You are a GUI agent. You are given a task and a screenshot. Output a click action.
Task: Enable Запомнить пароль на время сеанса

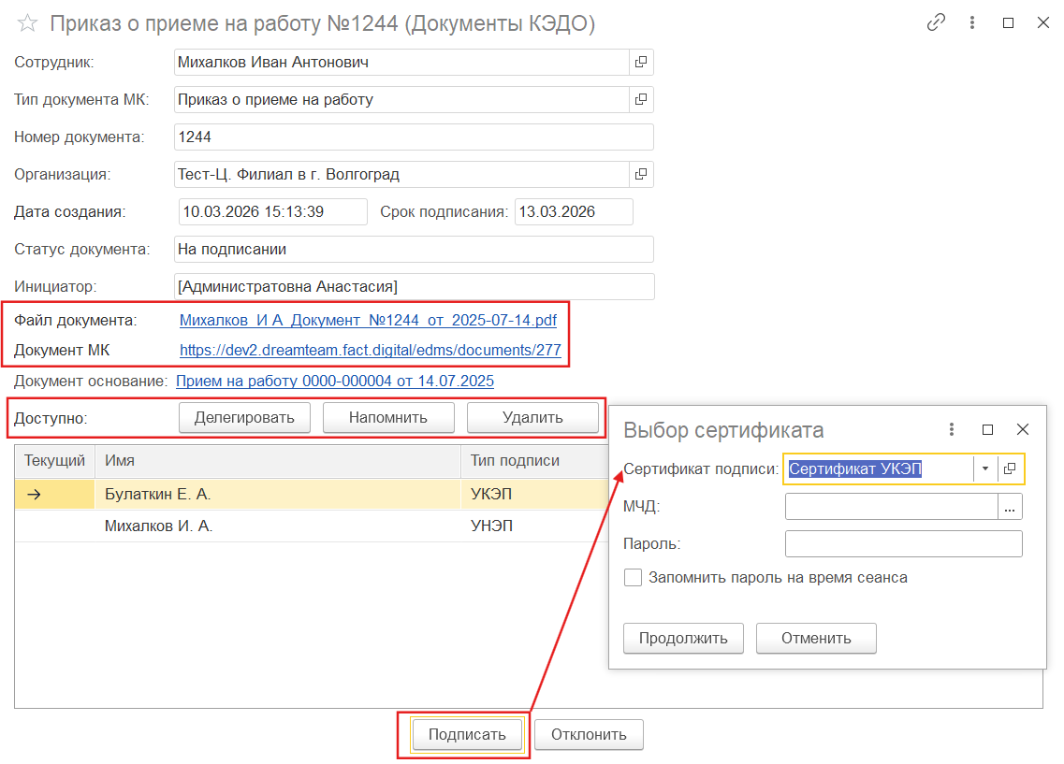coord(634,578)
